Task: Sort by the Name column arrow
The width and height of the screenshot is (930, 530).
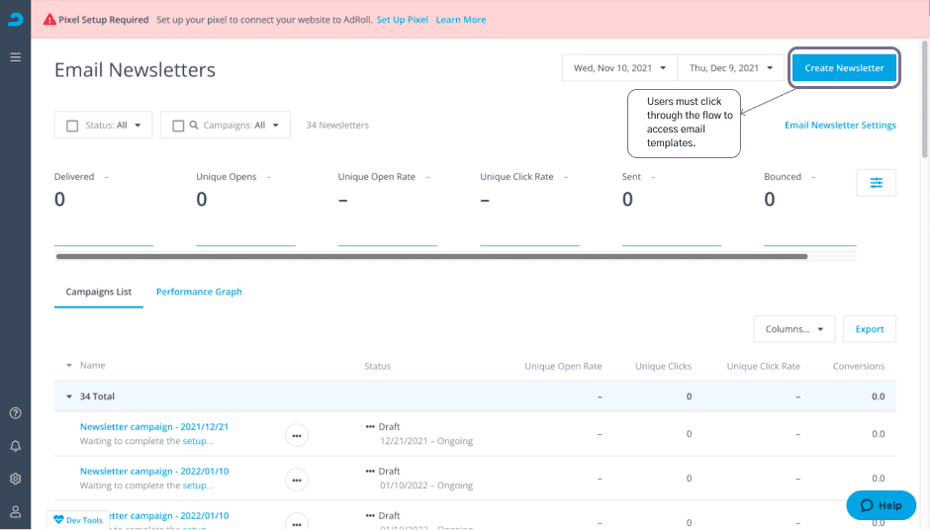Action: point(69,366)
